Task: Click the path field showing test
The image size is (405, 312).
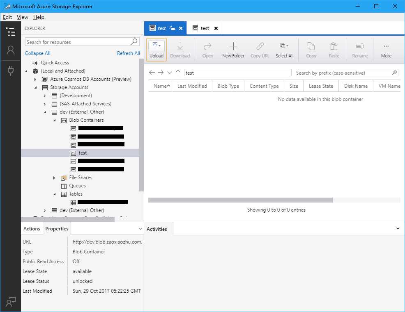Action: pyautogui.click(x=238, y=73)
